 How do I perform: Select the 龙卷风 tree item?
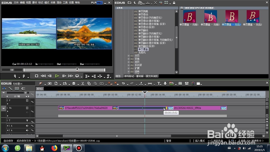(142, 52)
